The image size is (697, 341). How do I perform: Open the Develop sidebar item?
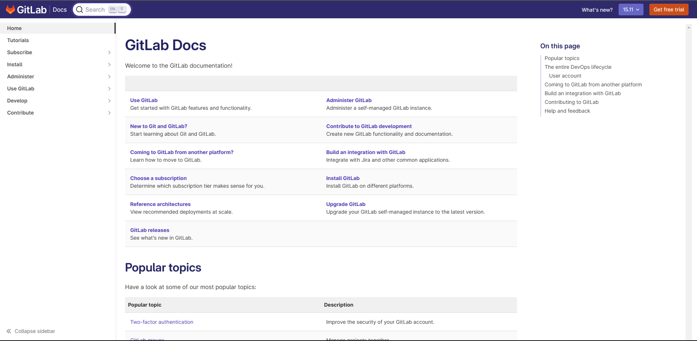(17, 101)
